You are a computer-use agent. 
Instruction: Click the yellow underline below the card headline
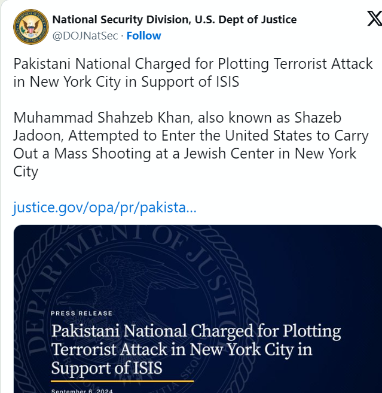(x=122, y=380)
